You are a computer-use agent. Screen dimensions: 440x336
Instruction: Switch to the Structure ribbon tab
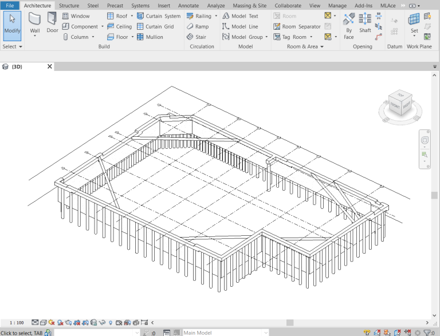(x=69, y=5)
